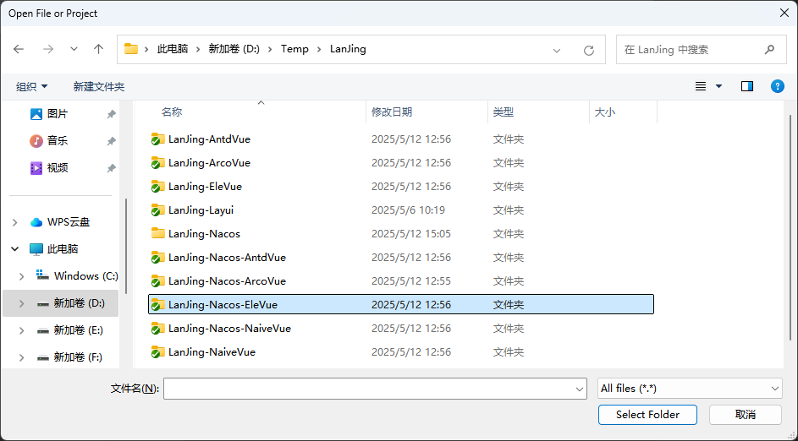This screenshot has width=798, height=441.
Task: Go up one folder level
Action: pos(99,49)
